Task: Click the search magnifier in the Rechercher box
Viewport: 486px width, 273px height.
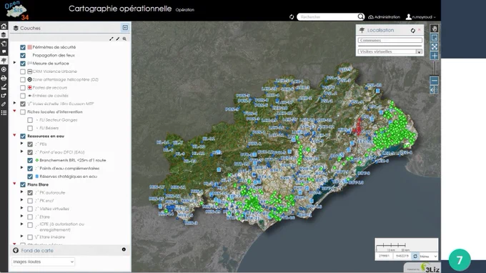Action: (360, 16)
